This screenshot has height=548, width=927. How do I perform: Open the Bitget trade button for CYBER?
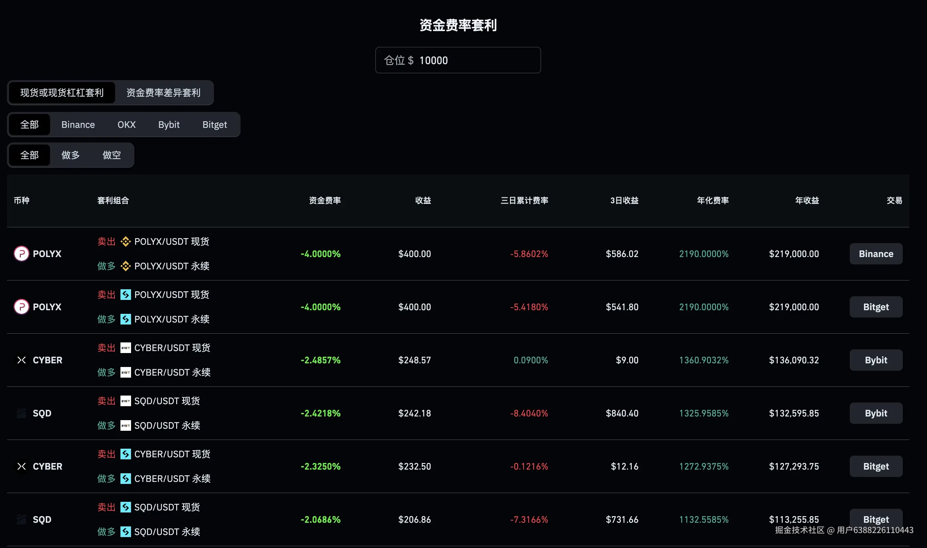point(876,466)
